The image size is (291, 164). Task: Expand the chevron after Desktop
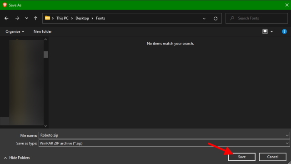click(92, 18)
